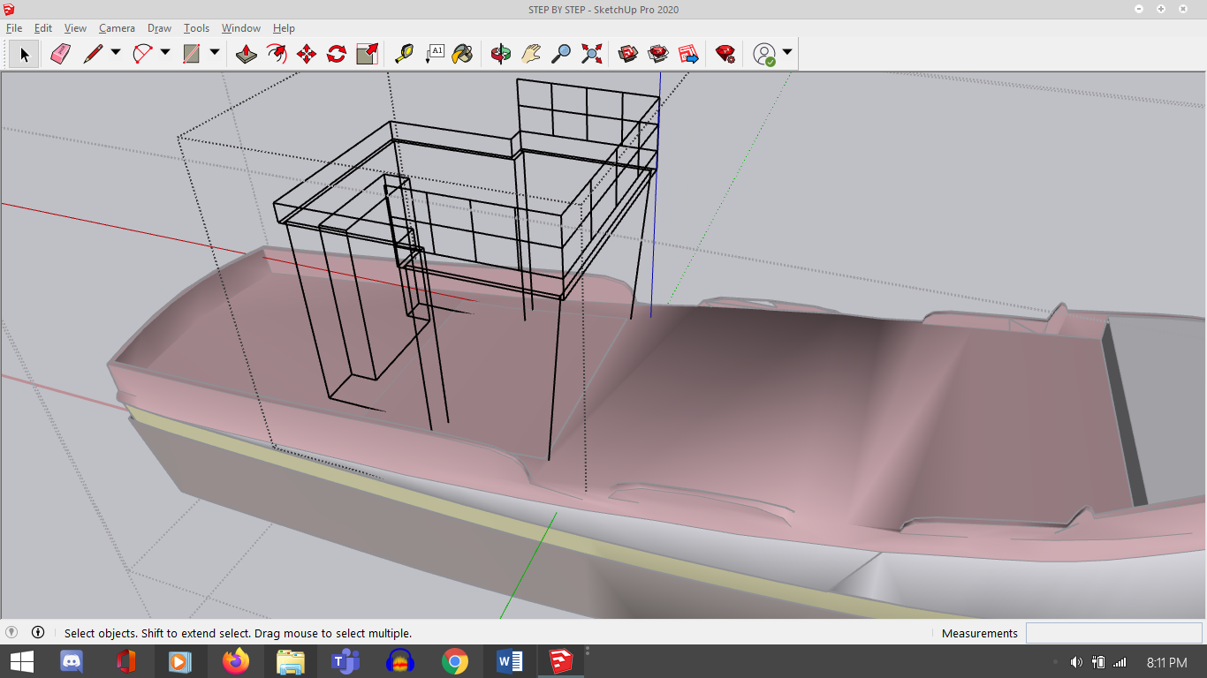Open Discord from the taskbar
Viewport: 1207px width, 678px height.
tap(72, 661)
